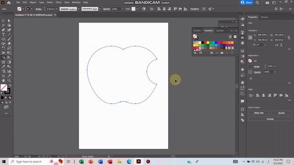This screenshot has height=165, width=294.
Task: Select the Direct Selection tool
Action: click(9, 21)
